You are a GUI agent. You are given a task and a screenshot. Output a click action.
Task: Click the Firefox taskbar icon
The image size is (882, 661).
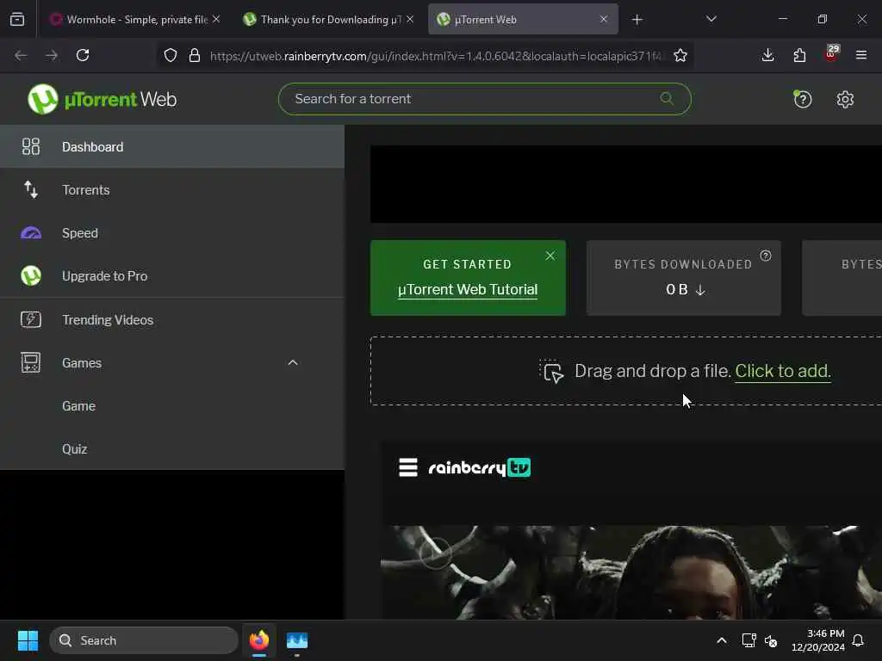click(258, 640)
